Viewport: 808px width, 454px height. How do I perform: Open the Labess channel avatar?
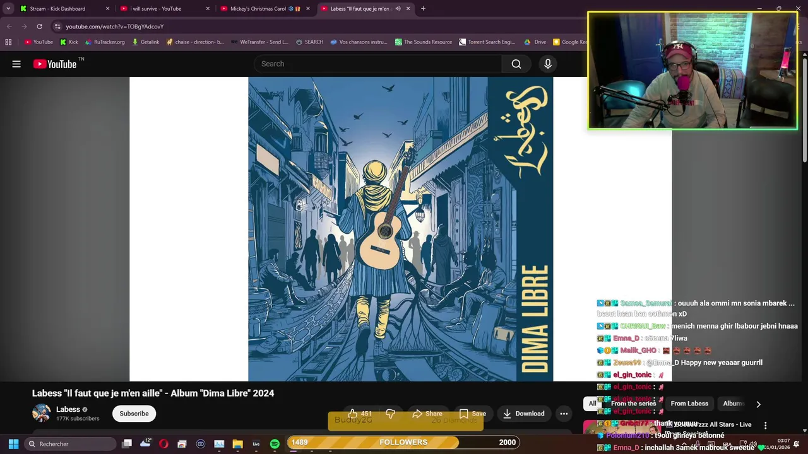[x=42, y=413]
